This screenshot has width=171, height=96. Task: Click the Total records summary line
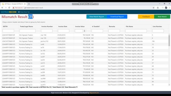pos(40,87)
